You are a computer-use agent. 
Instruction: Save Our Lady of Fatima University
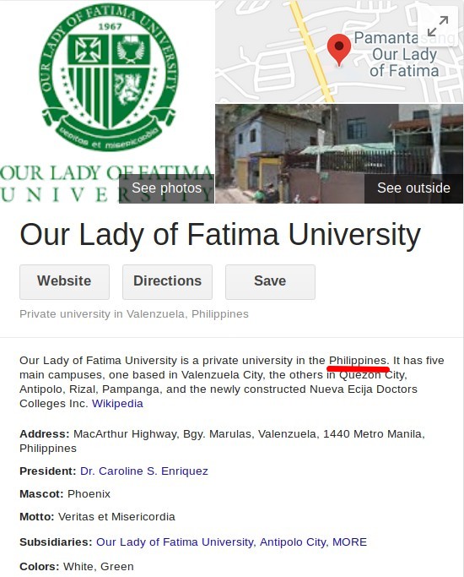tap(270, 281)
